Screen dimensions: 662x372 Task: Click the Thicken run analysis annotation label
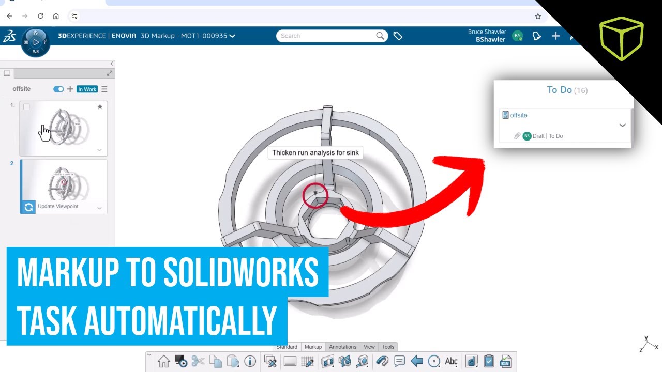[x=315, y=152]
